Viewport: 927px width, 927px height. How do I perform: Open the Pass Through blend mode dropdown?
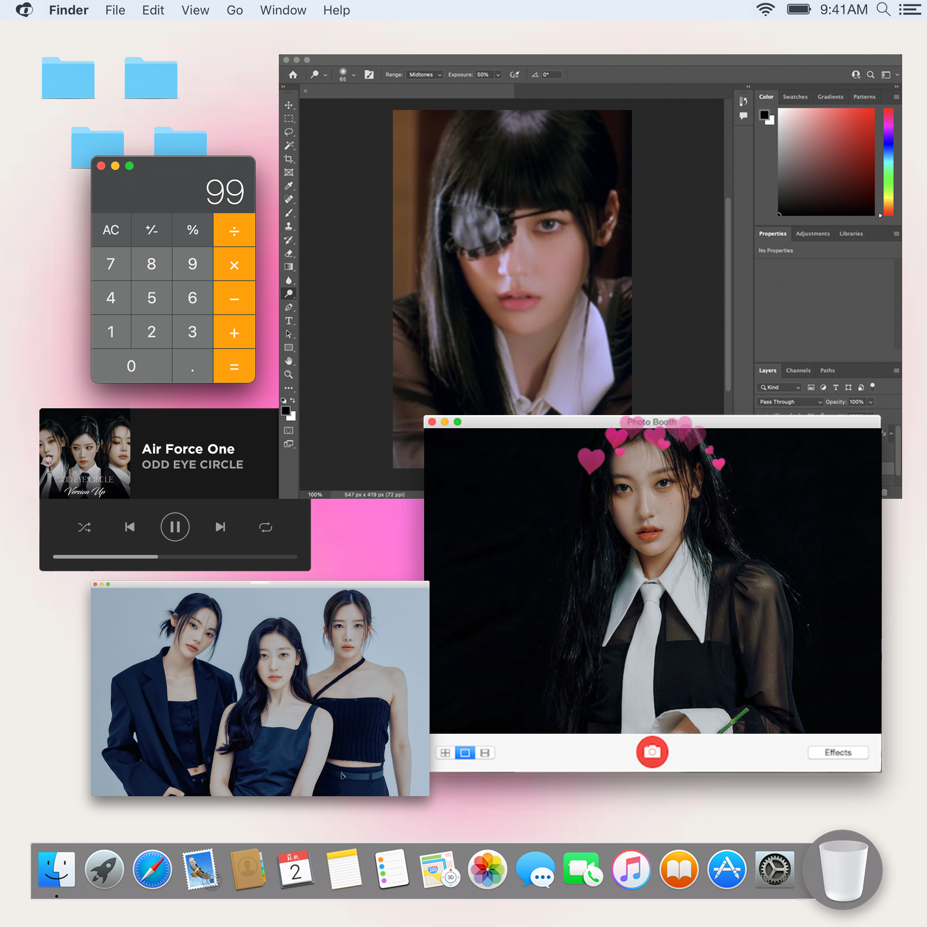click(x=789, y=402)
